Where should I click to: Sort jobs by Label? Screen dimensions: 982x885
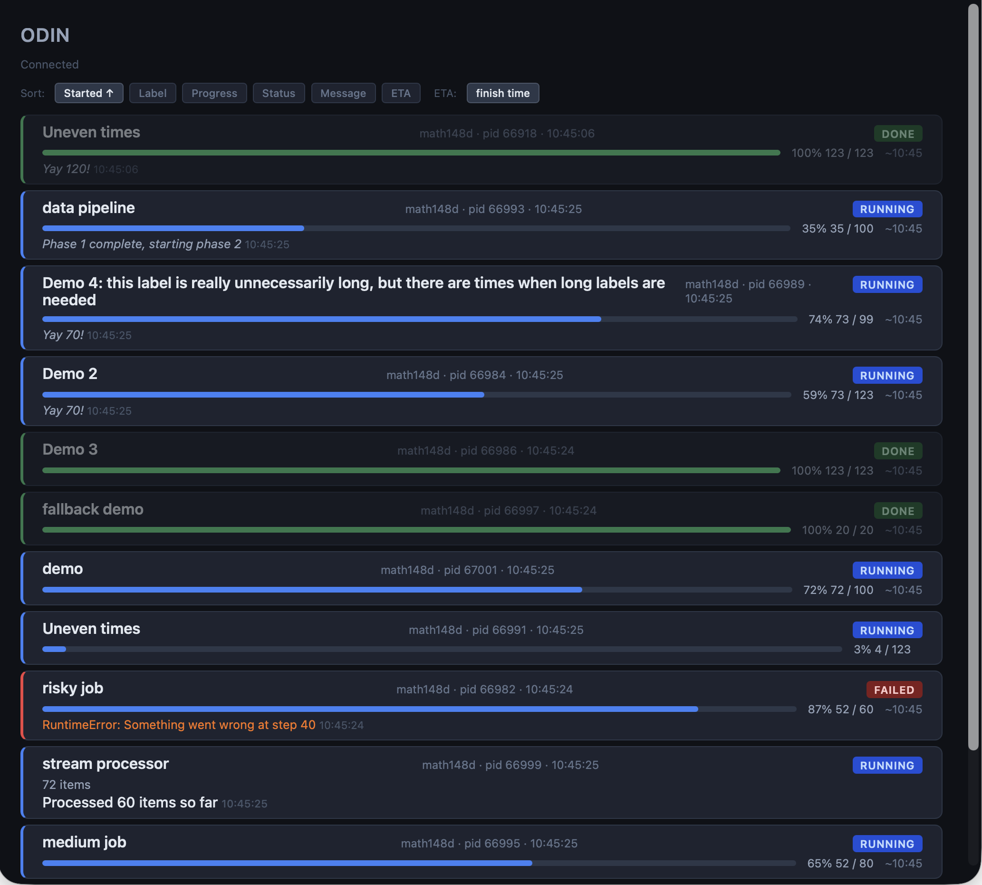(x=153, y=93)
